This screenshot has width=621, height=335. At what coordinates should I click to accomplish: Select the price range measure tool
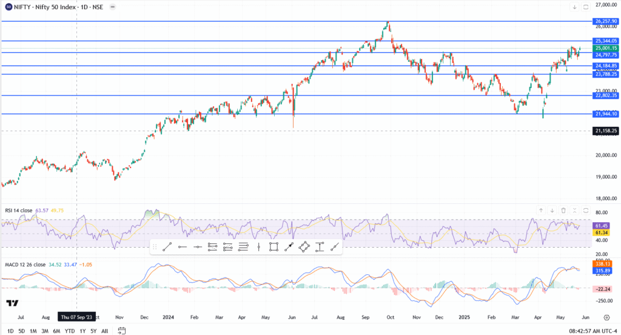[x=319, y=247]
